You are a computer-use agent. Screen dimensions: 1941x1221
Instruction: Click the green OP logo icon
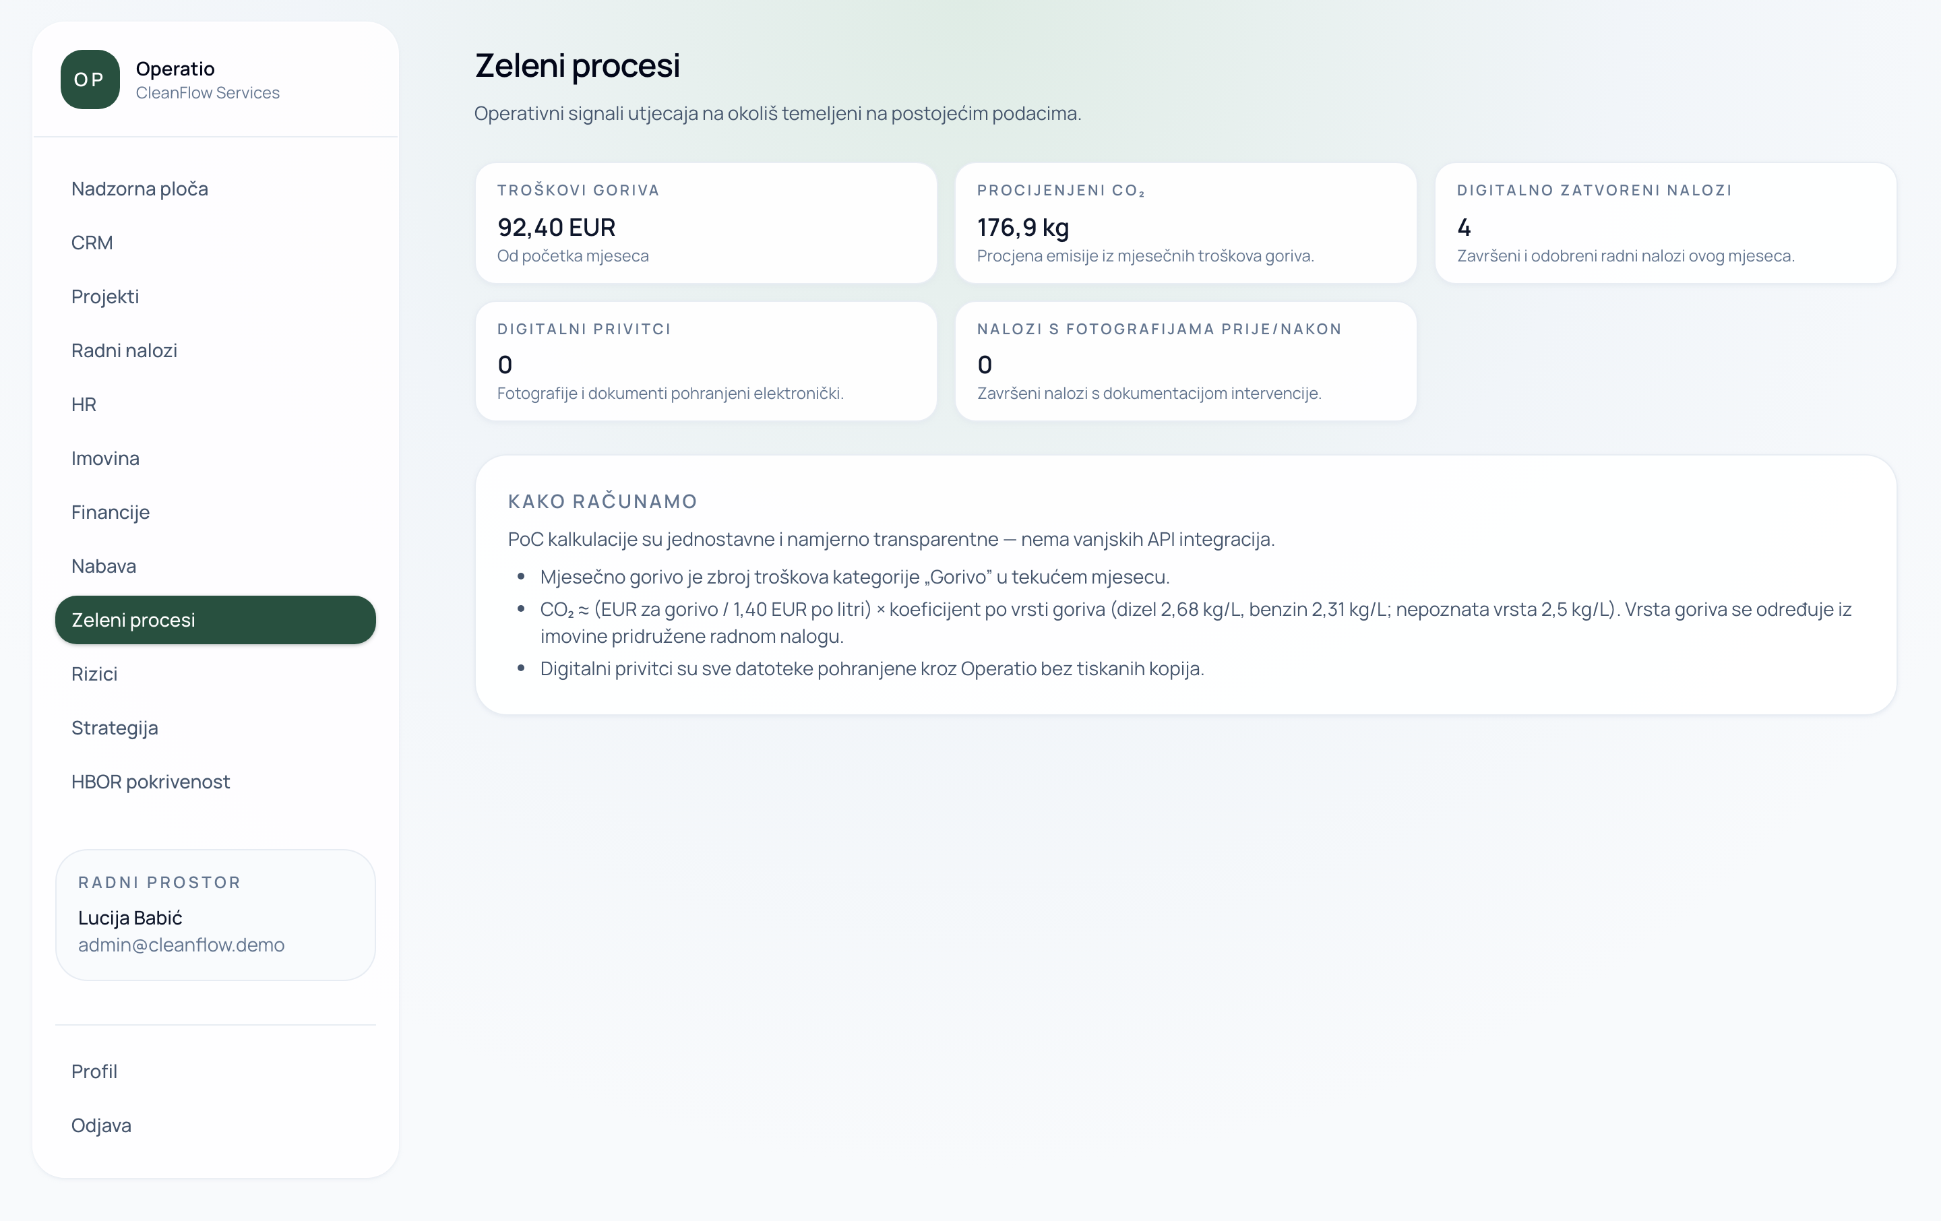[90, 80]
